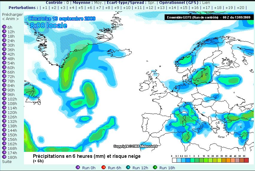Click the purple ball icon for Run 0h
The width and height of the screenshot is (255, 171).
(x=78, y=167)
